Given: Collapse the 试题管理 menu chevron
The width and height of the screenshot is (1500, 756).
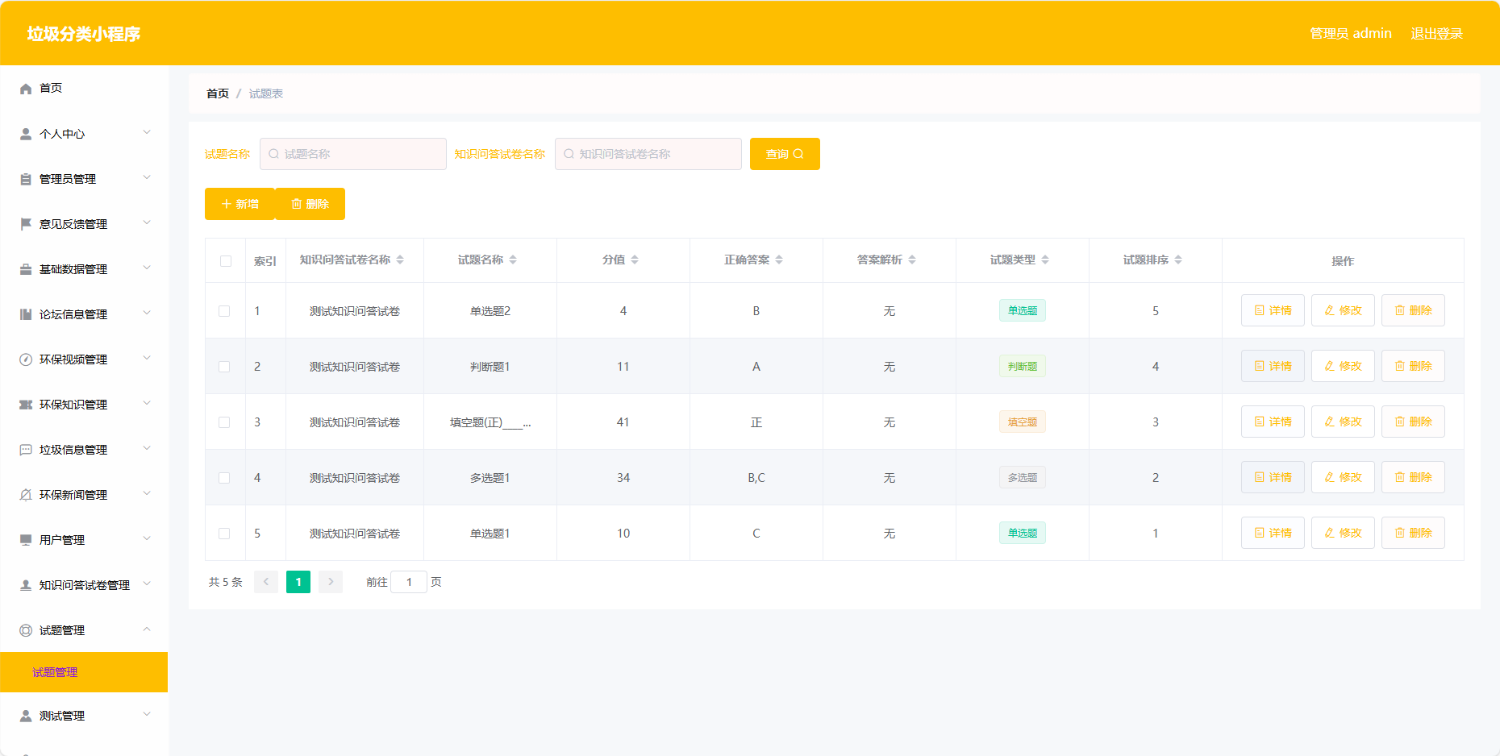Looking at the screenshot, I should 147,629.
